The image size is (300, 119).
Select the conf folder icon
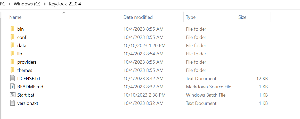(x=12, y=37)
